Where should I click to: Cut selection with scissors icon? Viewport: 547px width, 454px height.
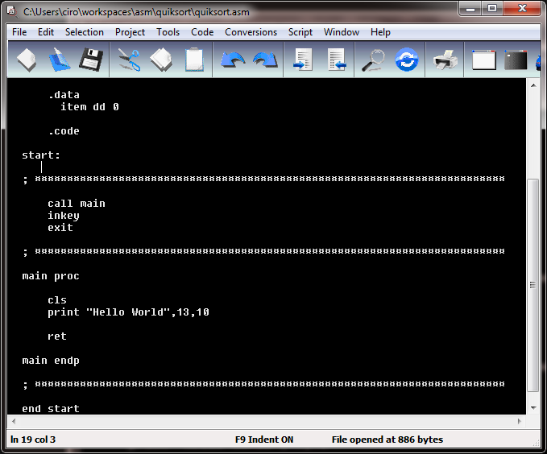pyautogui.click(x=129, y=60)
